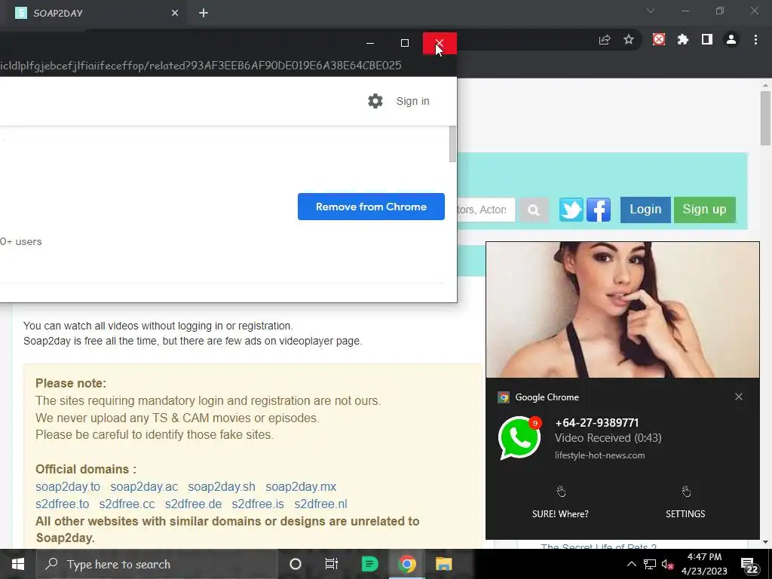Open the Action Center notifications icon

(749, 564)
